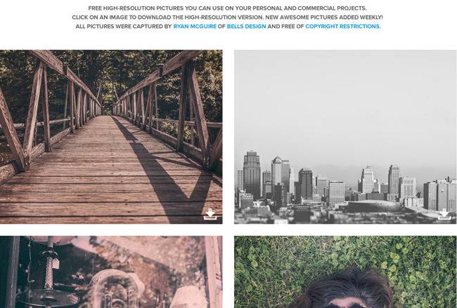Click the long shadow on the bridge deck
The height and width of the screenshot is (308, 457).
point(163,175)
